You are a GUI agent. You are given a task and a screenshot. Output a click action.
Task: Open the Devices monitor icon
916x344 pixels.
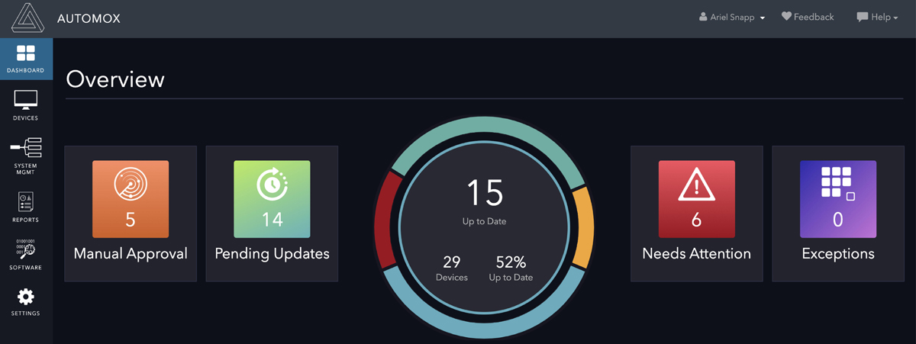point(26,100)
